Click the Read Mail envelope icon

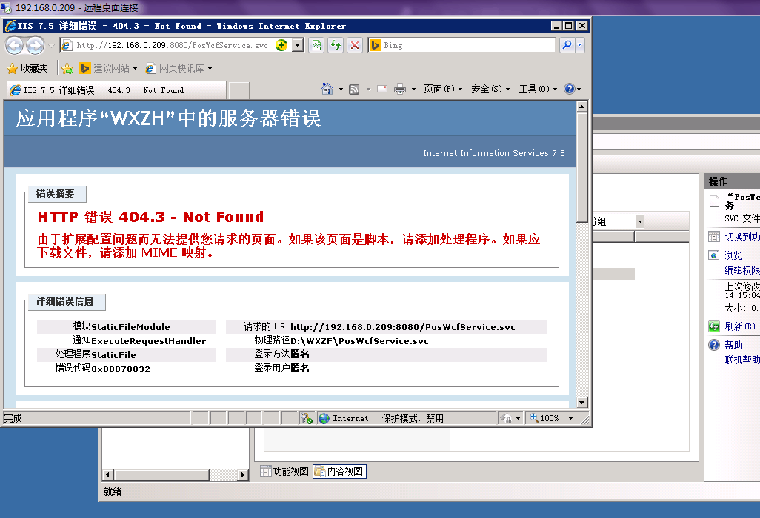coord(382,89)
